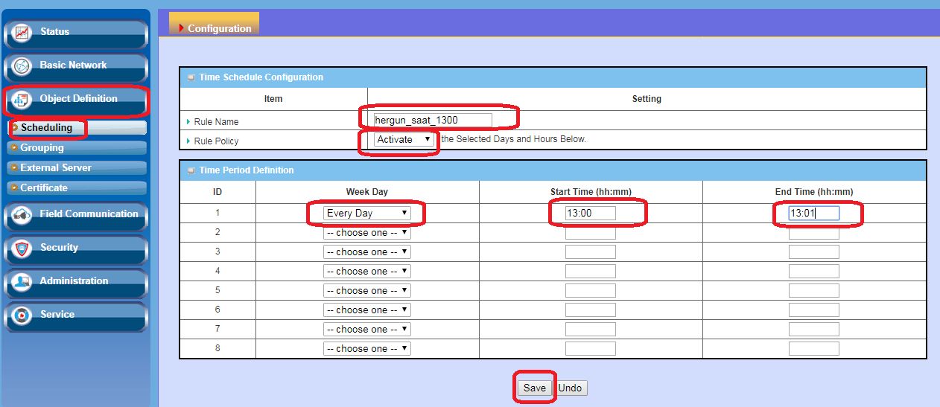Image resolution: width=940 pixels, height=407 pixels.
Task: Click the Field Communication icon
Action: click(22, 215)
